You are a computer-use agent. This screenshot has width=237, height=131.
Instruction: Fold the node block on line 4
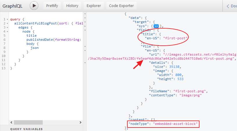click(x=6, y=31)
